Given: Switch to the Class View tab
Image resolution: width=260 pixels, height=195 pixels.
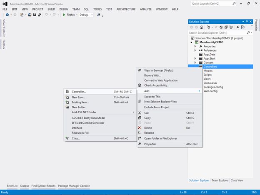Looking at the screenshot, I should click(x=237, y=180).
